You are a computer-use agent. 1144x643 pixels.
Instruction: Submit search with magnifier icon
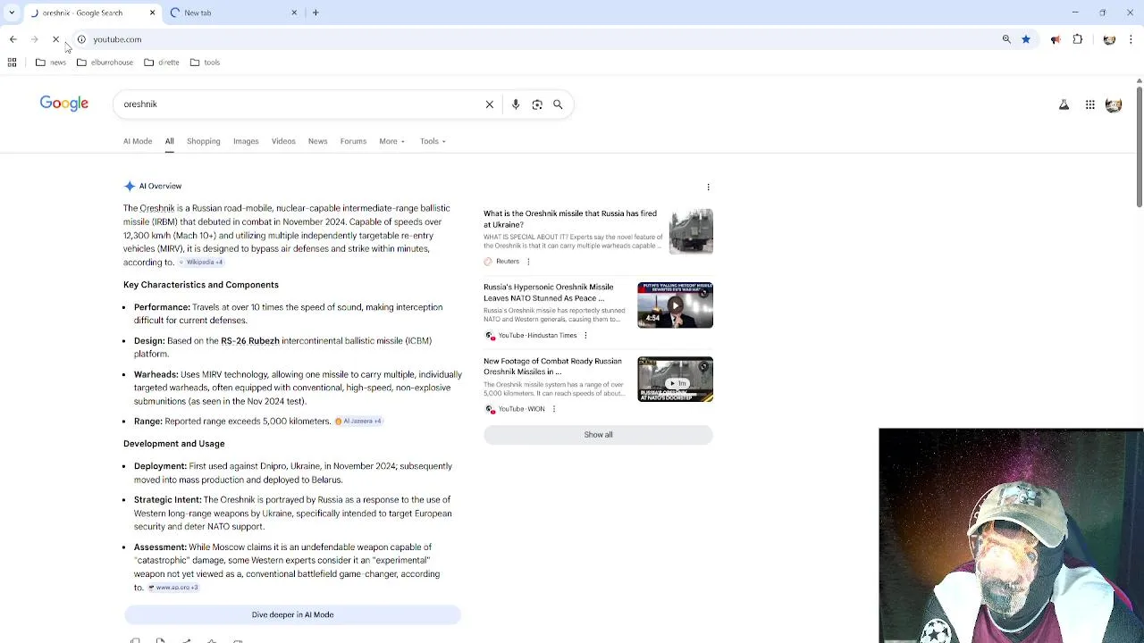coord(558,104)
